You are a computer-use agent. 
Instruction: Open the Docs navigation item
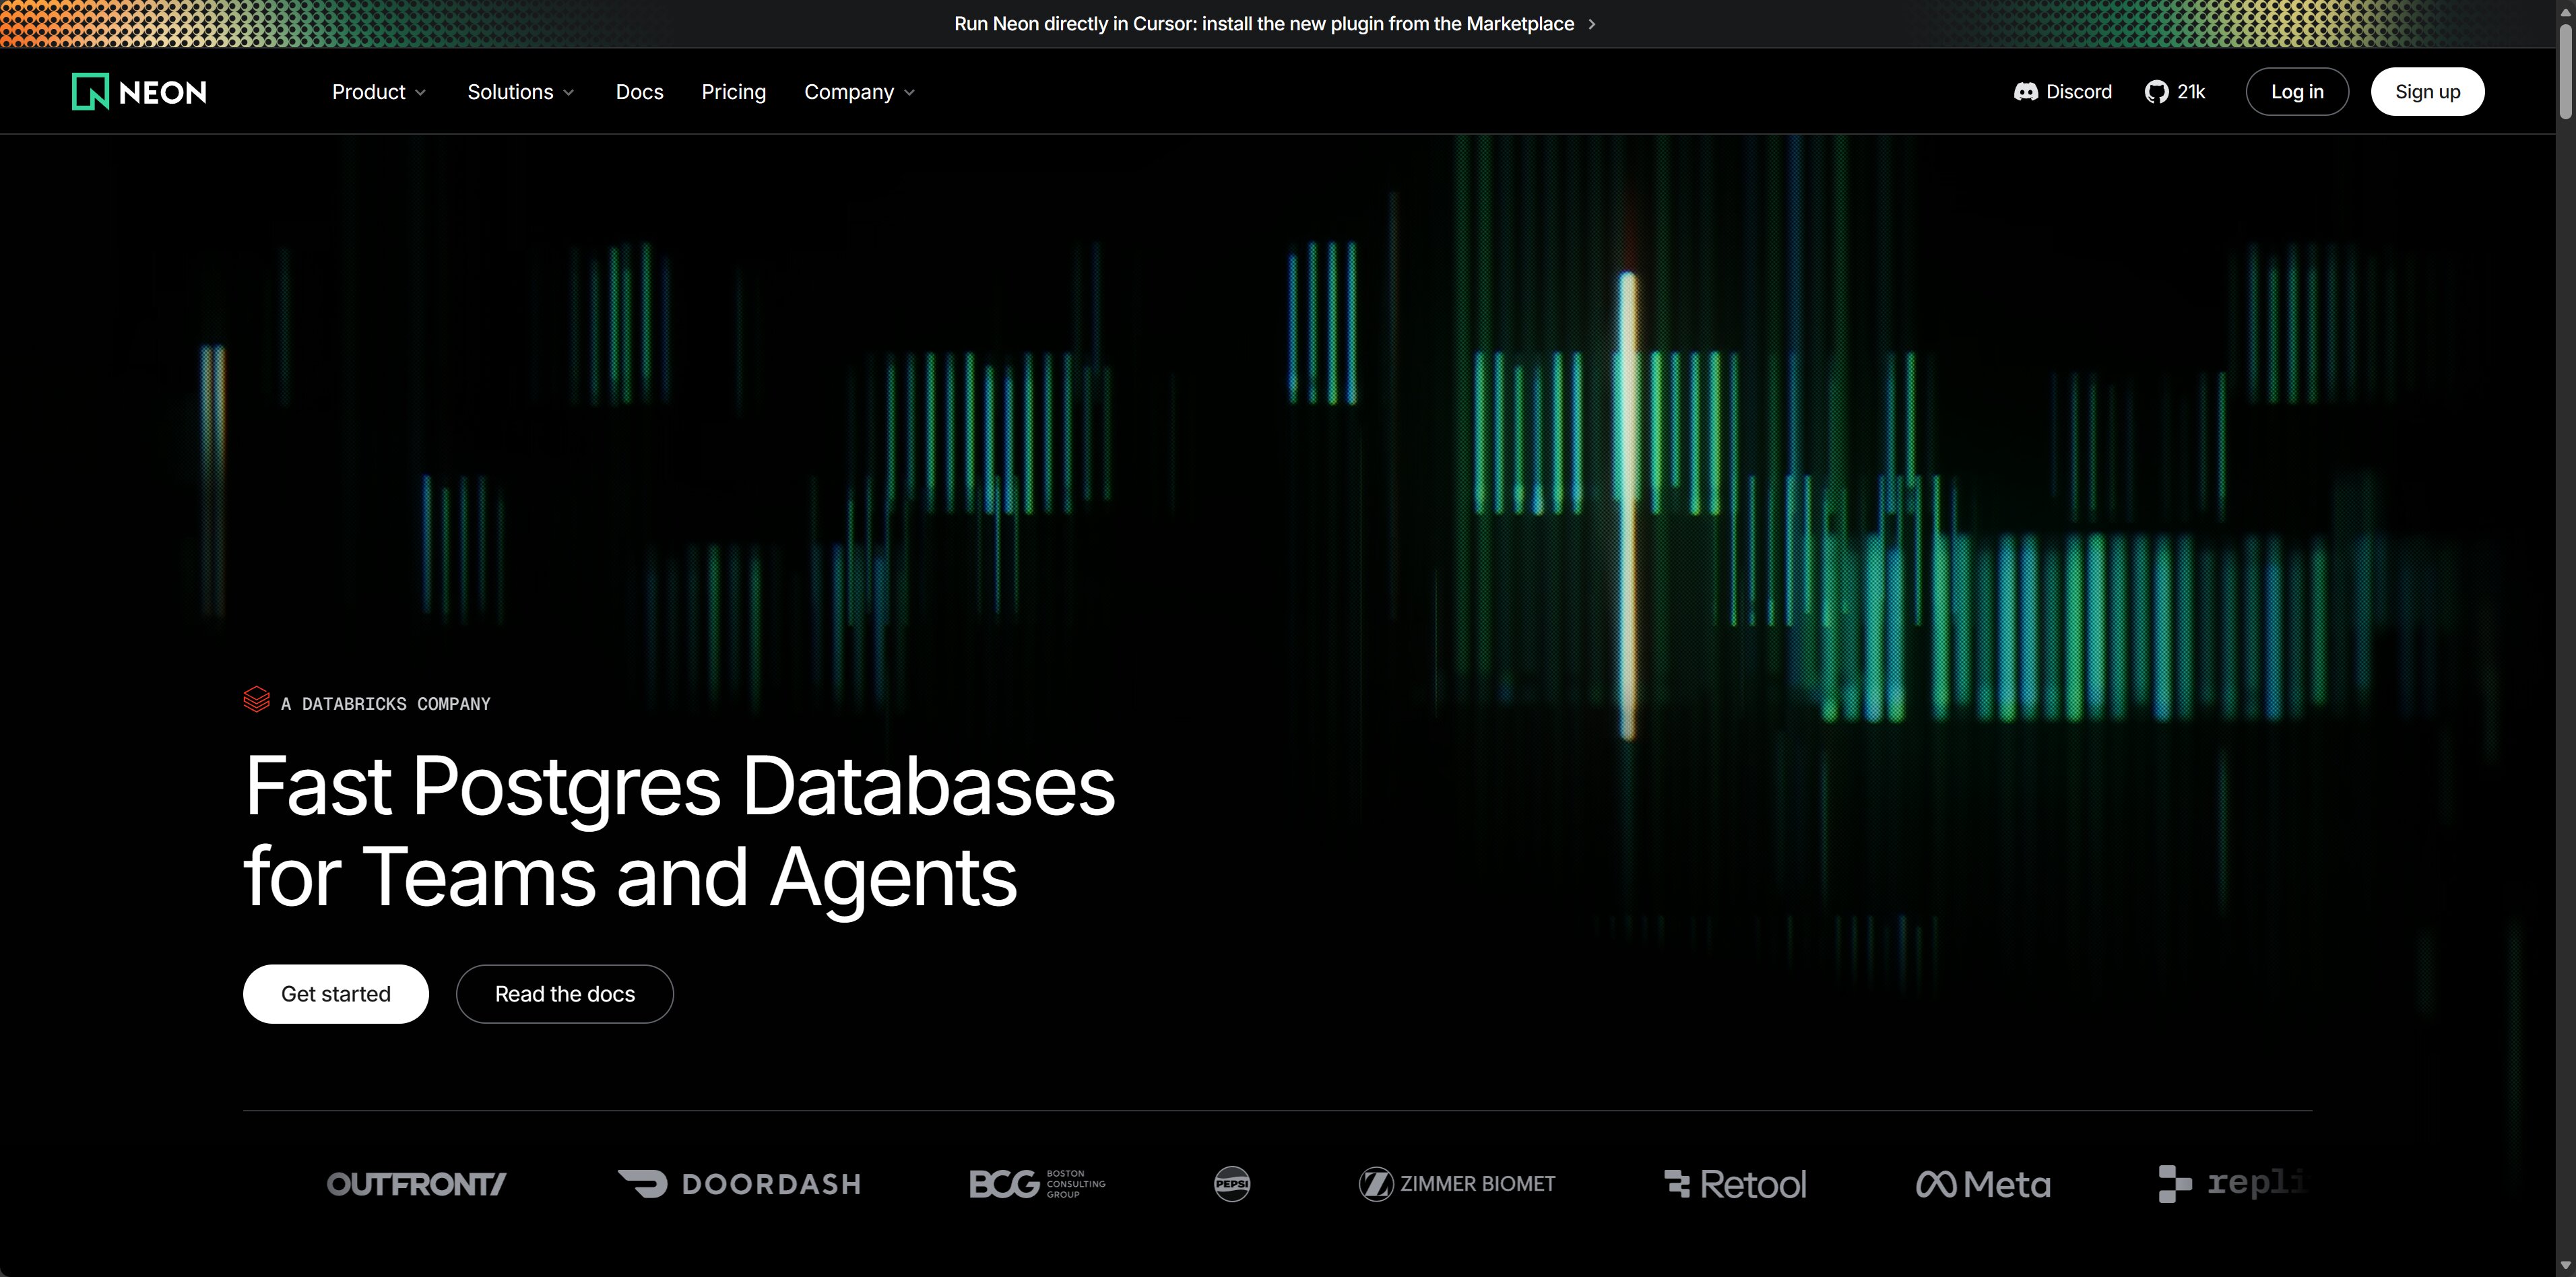(x=639, y=92)
